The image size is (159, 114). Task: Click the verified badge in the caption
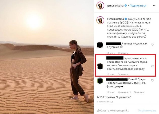click(126, 19)
